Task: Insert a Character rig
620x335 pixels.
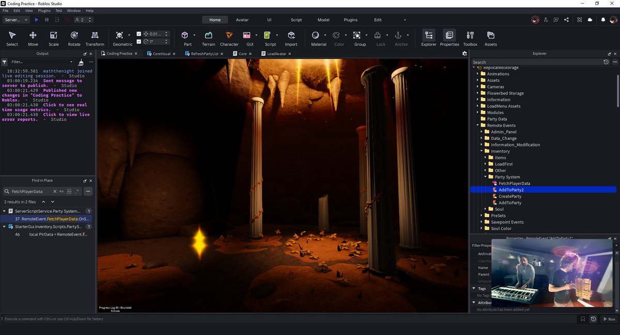Action: pyautogui.click(x=229, y=38)
